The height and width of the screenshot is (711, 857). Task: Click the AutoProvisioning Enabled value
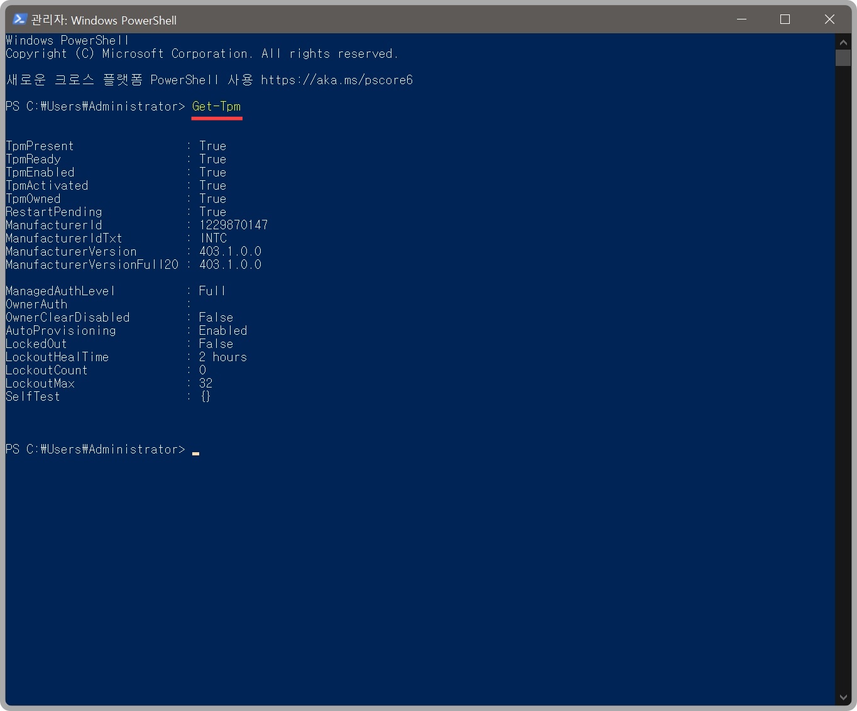click(x=223, y=330)
